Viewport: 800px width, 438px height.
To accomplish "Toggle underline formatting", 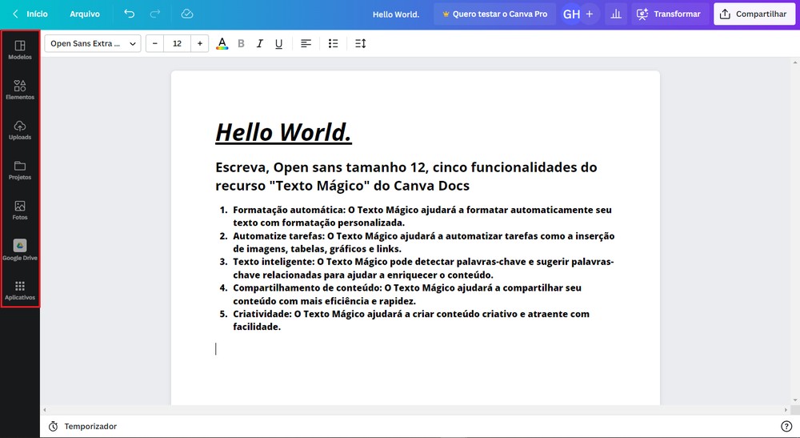I will point(278,43).
